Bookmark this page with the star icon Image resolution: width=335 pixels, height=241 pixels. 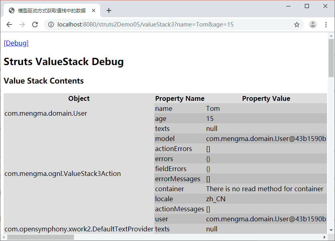click(x=297, y=25)
